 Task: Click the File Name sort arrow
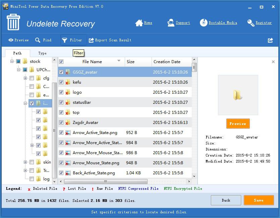pyautogui.click(x=119, y=60)
